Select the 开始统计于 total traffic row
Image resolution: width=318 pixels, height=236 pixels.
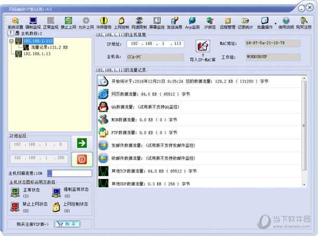coord(200,81)
